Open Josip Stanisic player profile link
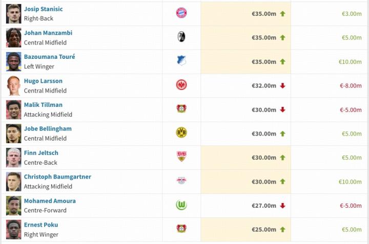 pyautogui.click(x=44, y=9)
